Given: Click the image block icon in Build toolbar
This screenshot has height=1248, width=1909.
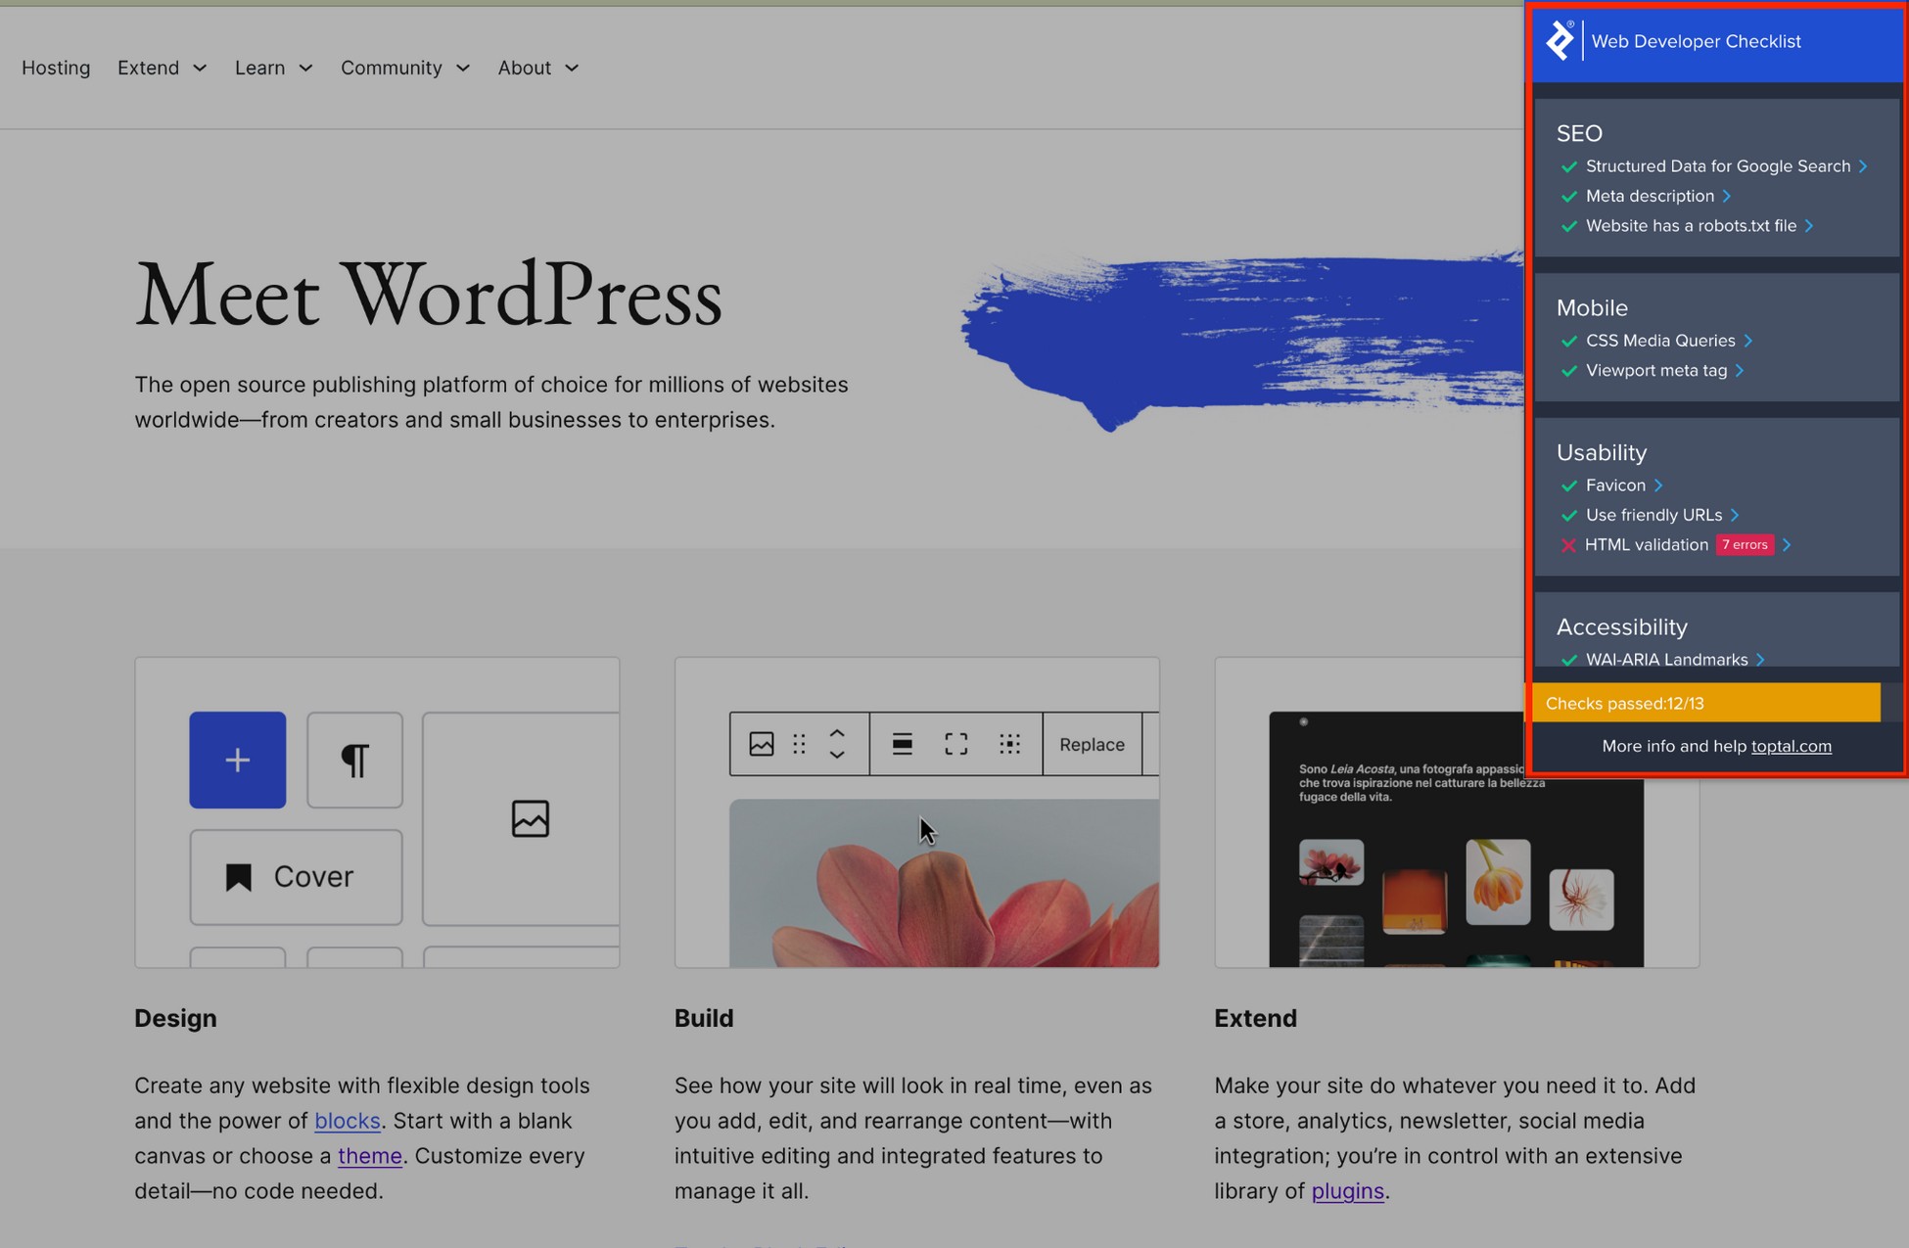Looking at the screenshot, I should 762,744.
